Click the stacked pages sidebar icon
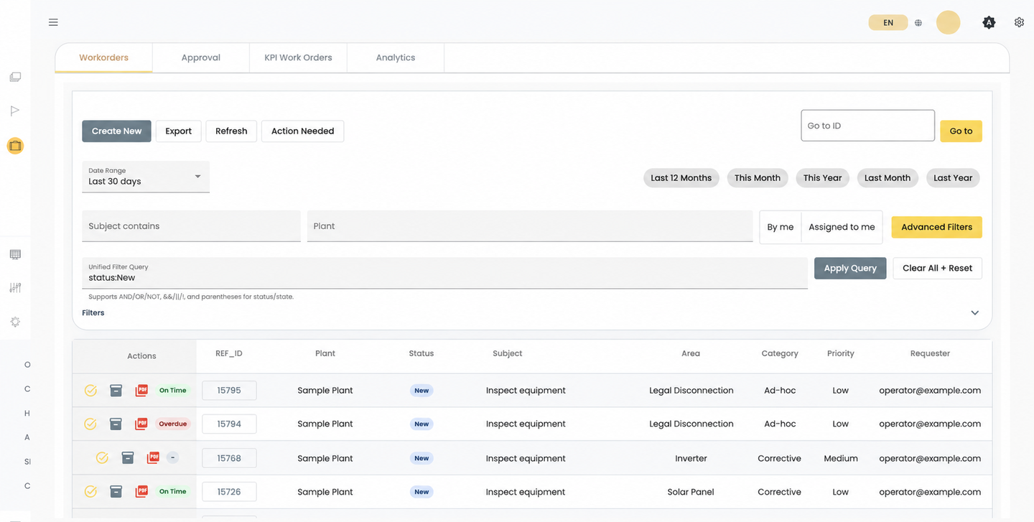Viewport: 1034px width, 522px height. (15, 77)
